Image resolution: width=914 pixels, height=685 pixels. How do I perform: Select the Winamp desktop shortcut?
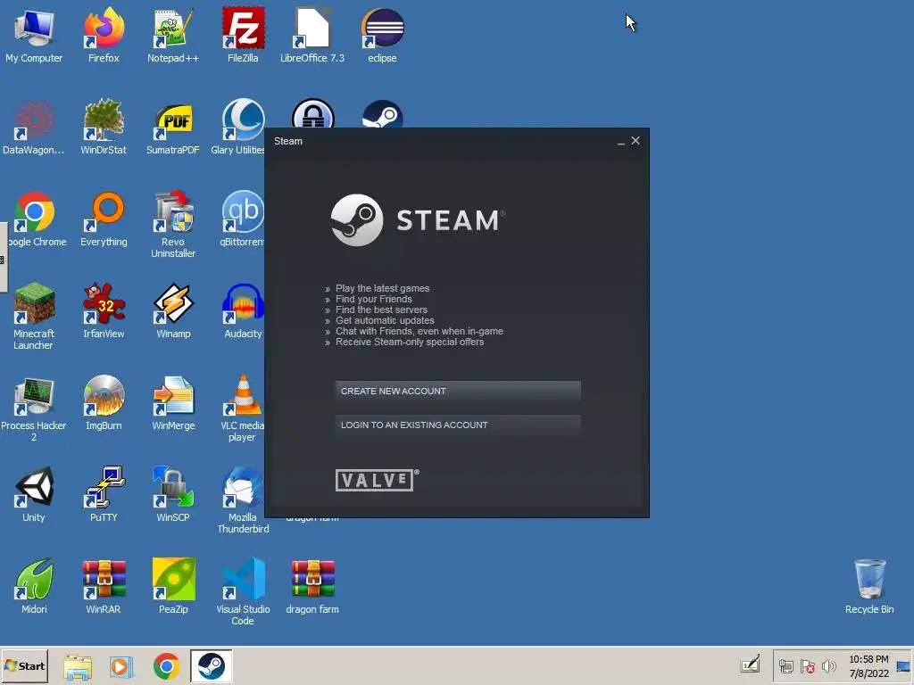coord(173,311)
